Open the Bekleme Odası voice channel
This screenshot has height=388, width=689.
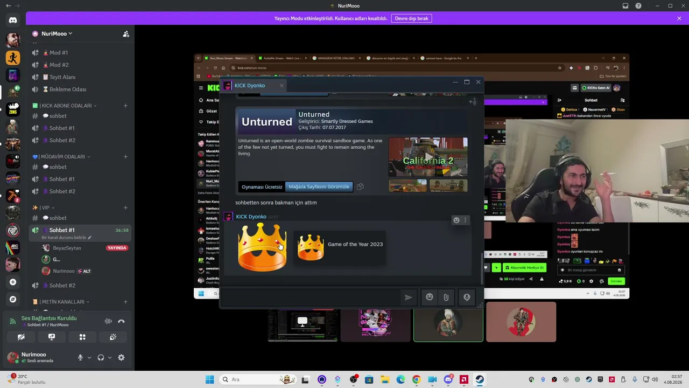[80, 89]
